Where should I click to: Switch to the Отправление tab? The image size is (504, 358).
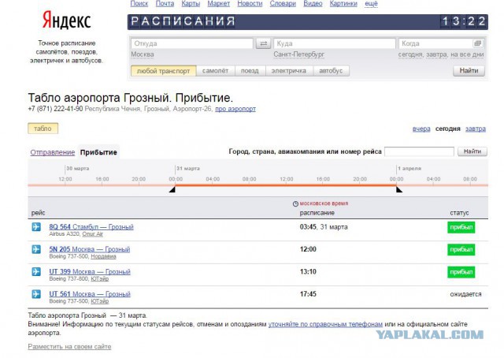(x=53, y=152)
